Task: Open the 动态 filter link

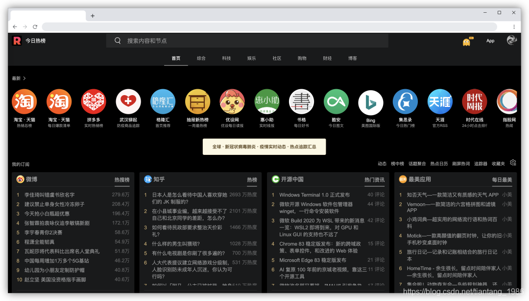Action: point(382,164)
